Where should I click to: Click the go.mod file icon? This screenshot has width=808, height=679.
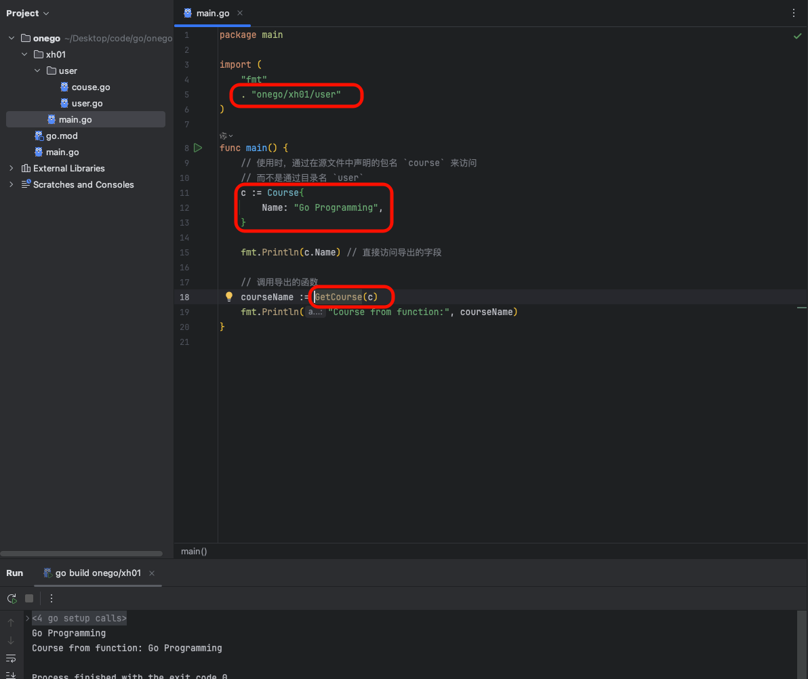39,136
